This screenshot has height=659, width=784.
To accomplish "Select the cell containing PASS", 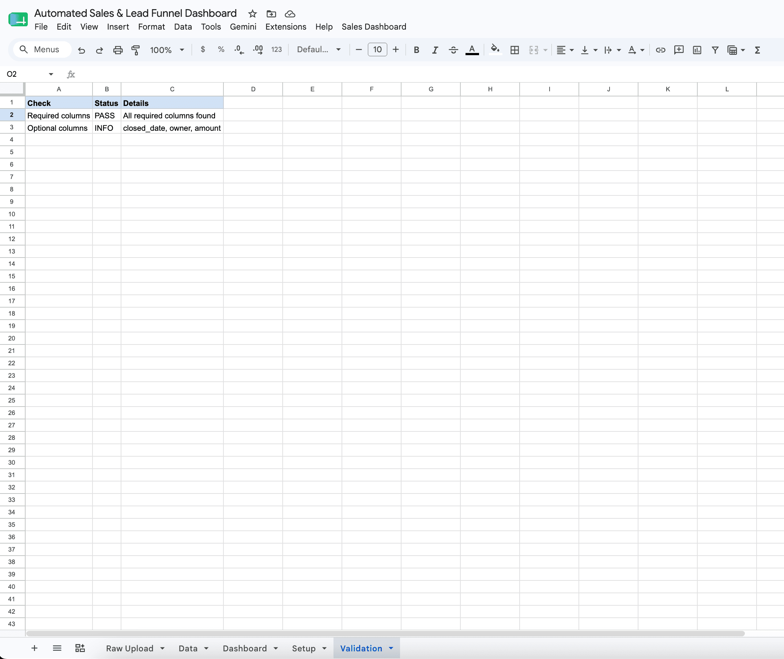I will (106, 115).
